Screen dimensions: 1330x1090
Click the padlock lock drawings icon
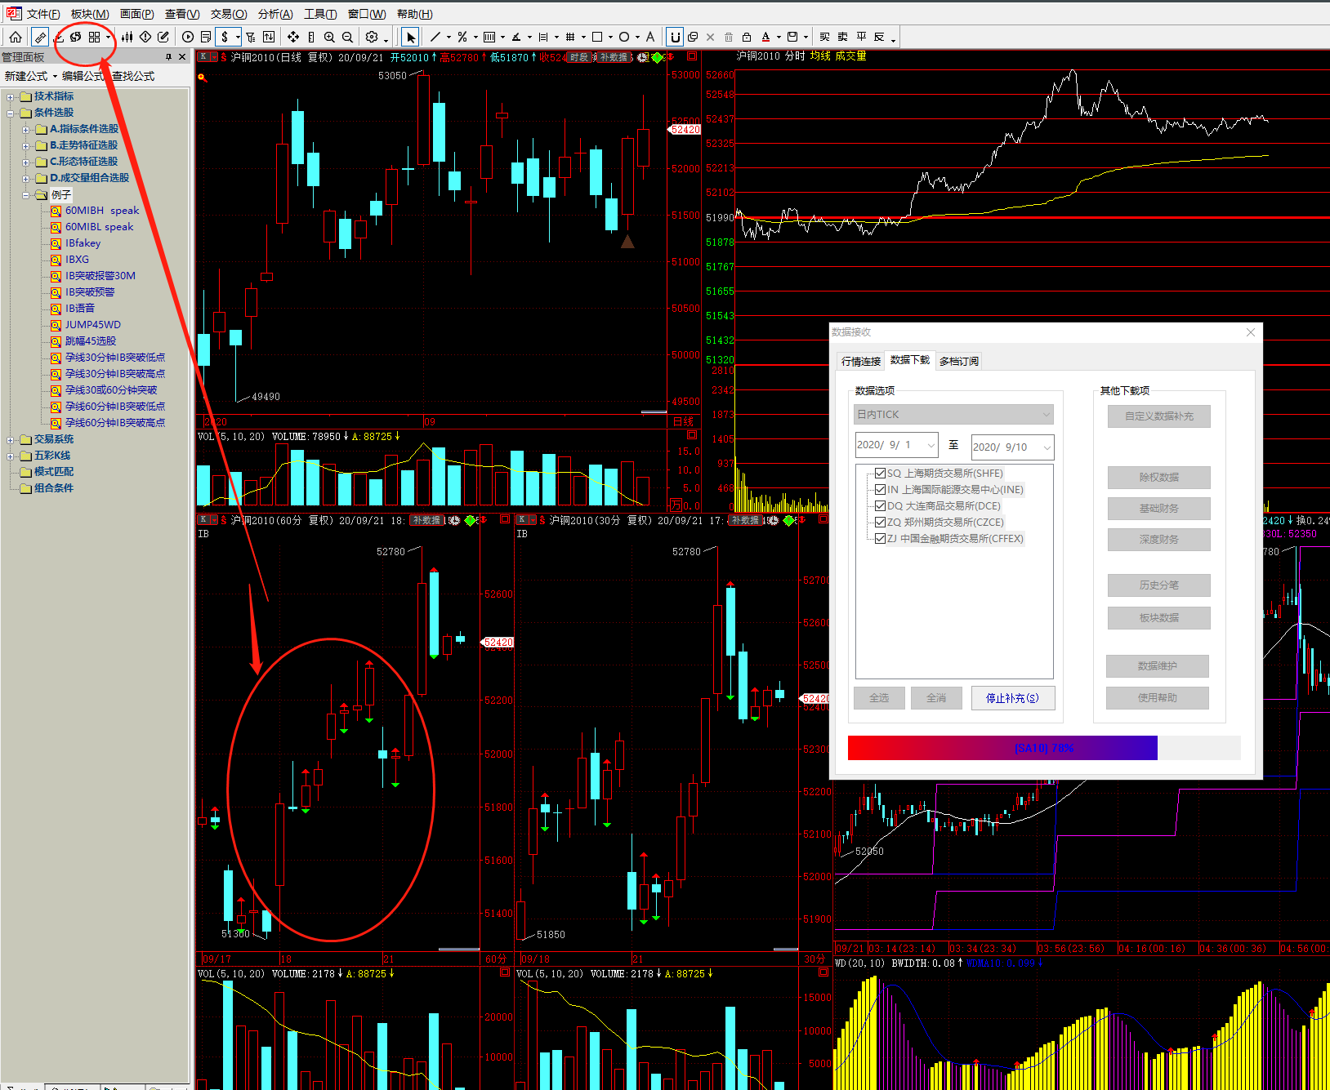click(x=747, y=37)
